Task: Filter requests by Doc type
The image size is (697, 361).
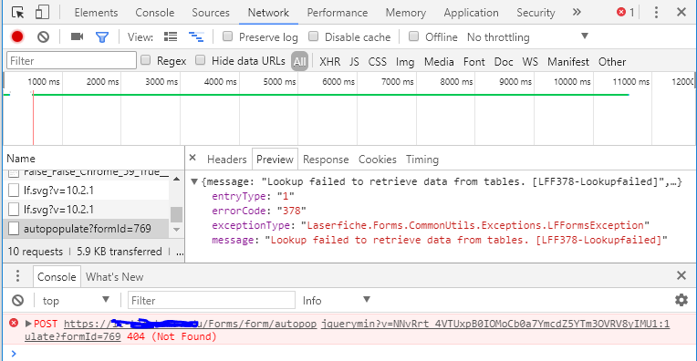Action: [504, 62]
